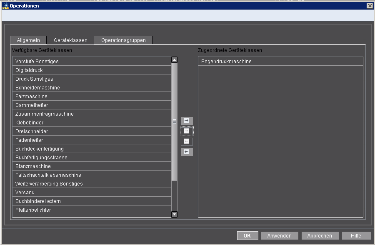Open the Operationsgruppen tab
Screen dimensions: 375x245
pos(124,40)
